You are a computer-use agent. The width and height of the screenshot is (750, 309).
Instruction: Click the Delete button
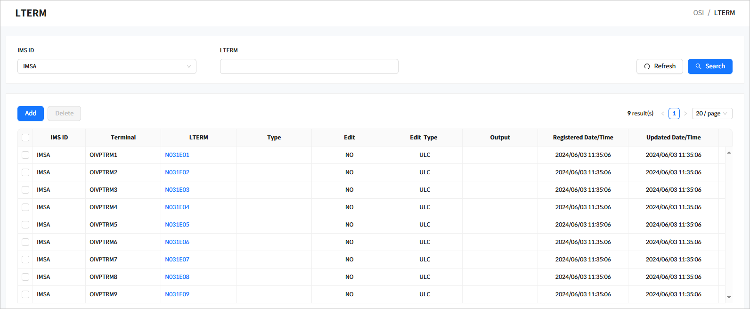[64, 114]
